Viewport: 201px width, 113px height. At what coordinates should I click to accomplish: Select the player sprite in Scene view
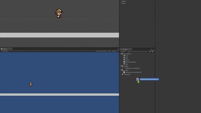(59, 13)
